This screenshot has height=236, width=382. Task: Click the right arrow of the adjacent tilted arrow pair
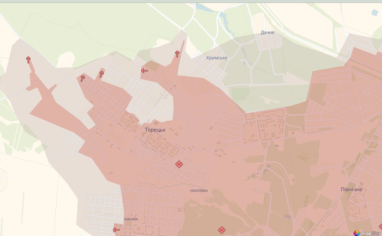pyautogui.click(x=102, y=74)
